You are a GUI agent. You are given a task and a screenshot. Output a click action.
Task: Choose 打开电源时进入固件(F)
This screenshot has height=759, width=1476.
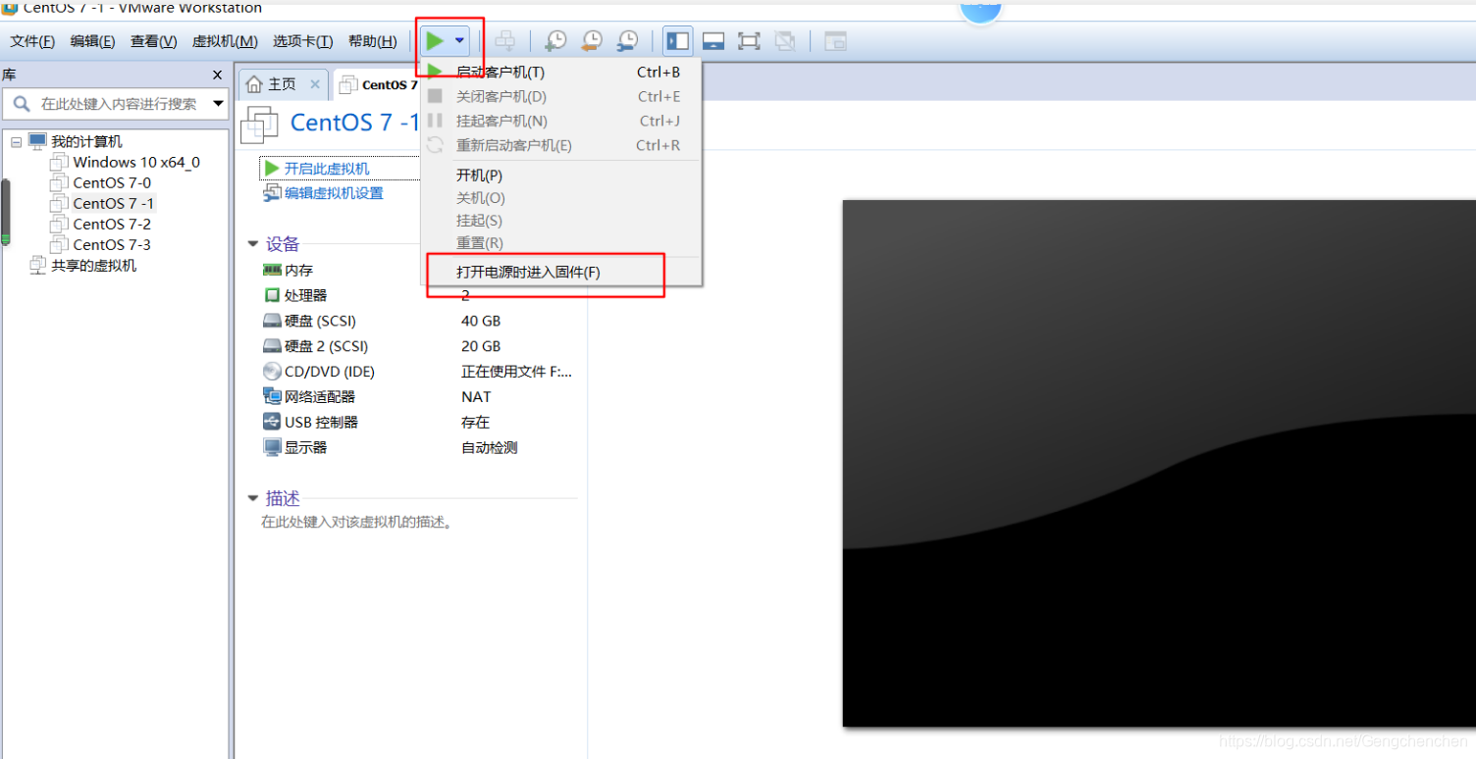point(561,272)
